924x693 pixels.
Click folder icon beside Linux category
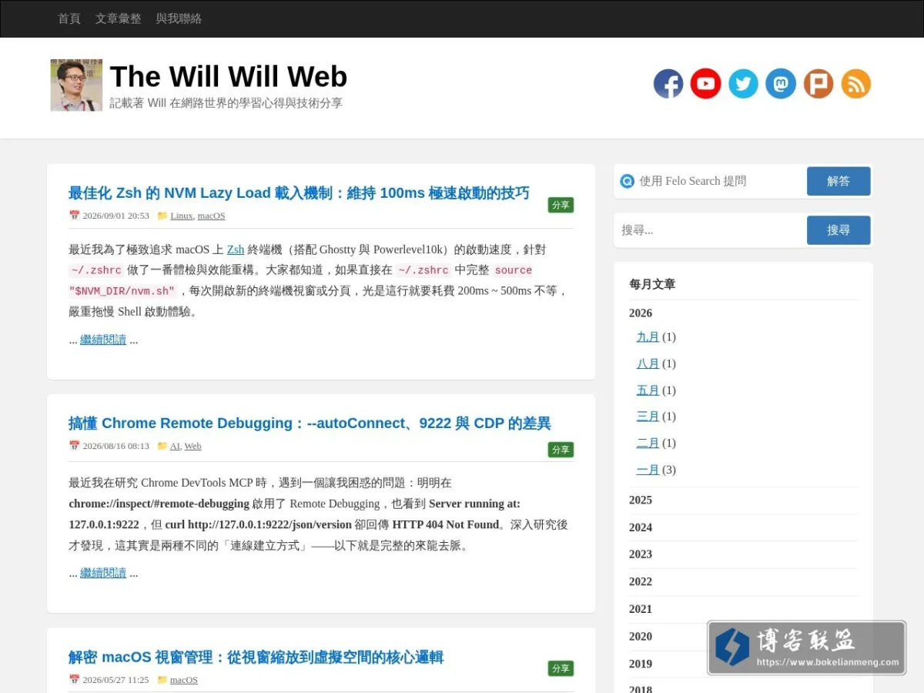(x=162, y=216)
